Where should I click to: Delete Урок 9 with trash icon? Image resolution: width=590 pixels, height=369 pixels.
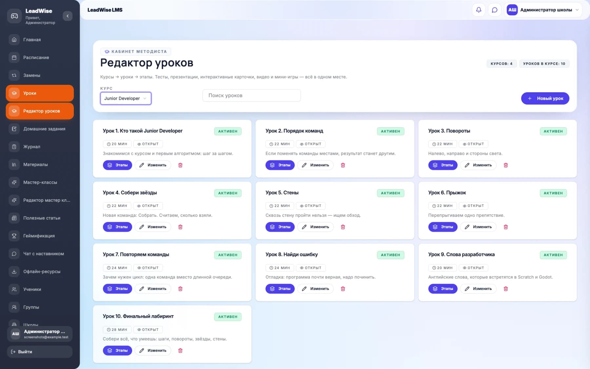(x=506, y=289)
